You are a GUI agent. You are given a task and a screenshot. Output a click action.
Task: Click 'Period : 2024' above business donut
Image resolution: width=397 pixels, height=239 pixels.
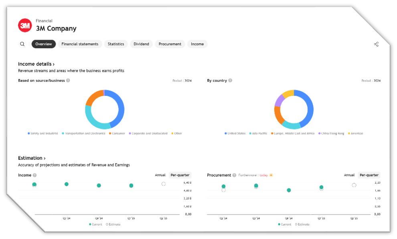(x=182, y=81)
